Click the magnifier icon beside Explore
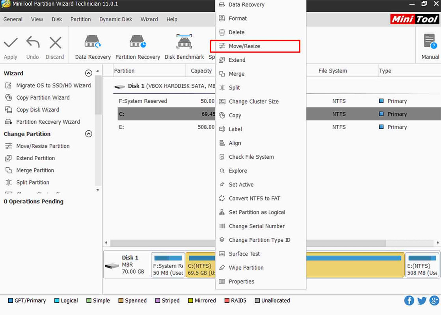The width and height of the screenshot is (441, 315). point(222,170)
